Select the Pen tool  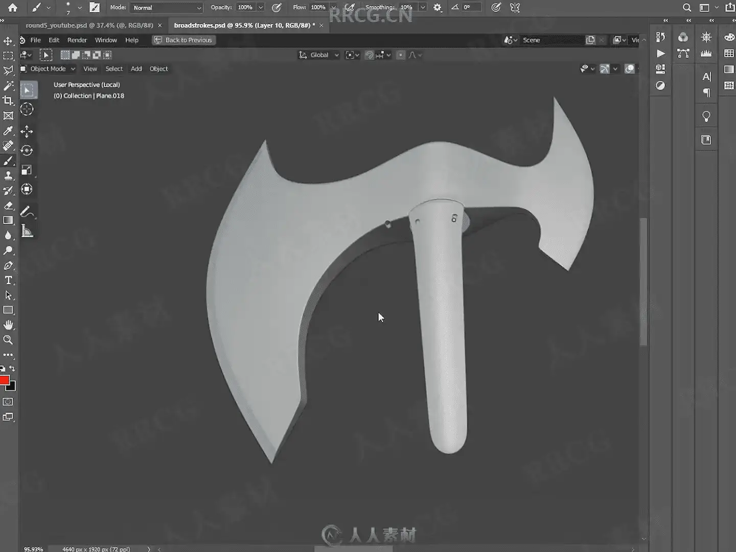(x=8, y=265)
